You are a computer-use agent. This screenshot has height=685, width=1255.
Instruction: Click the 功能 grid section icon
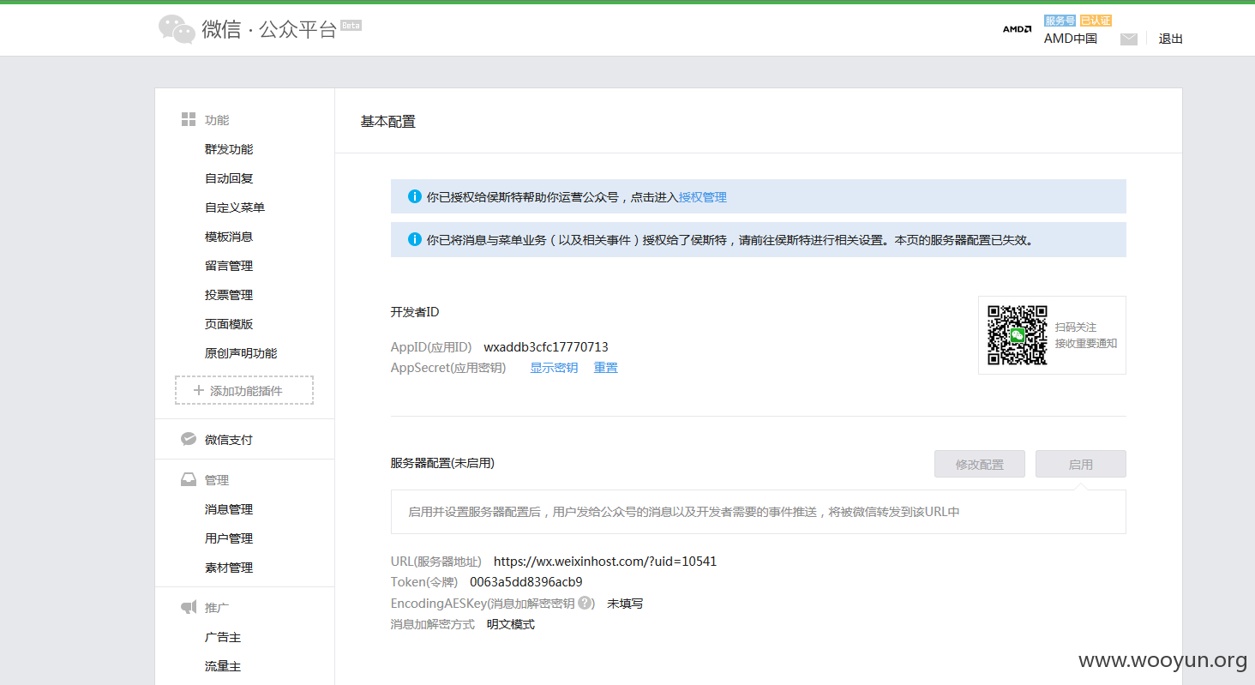[x=189, y=119]
